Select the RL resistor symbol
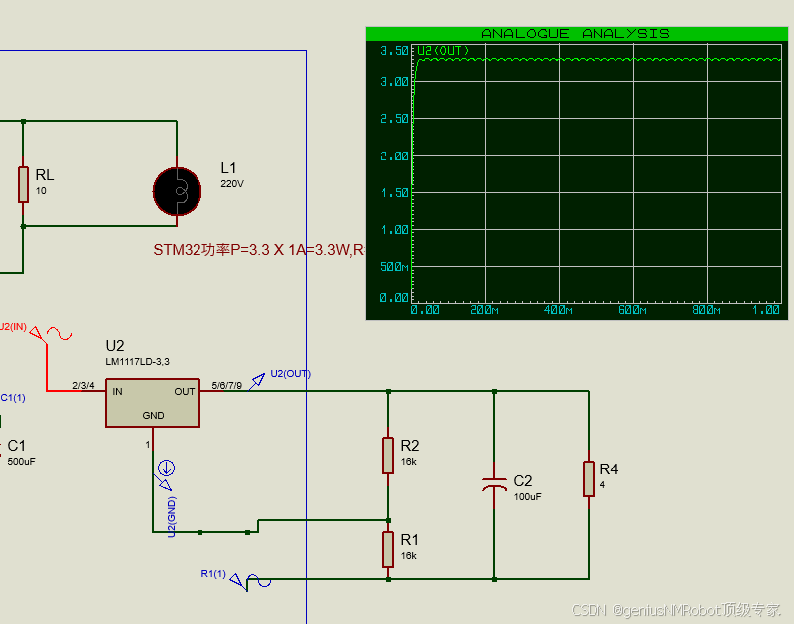 pyautogui.click(x=23, y=184)
